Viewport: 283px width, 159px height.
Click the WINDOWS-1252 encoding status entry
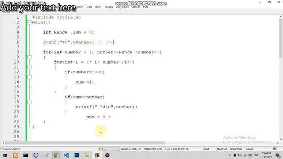[x=153, y=149]
